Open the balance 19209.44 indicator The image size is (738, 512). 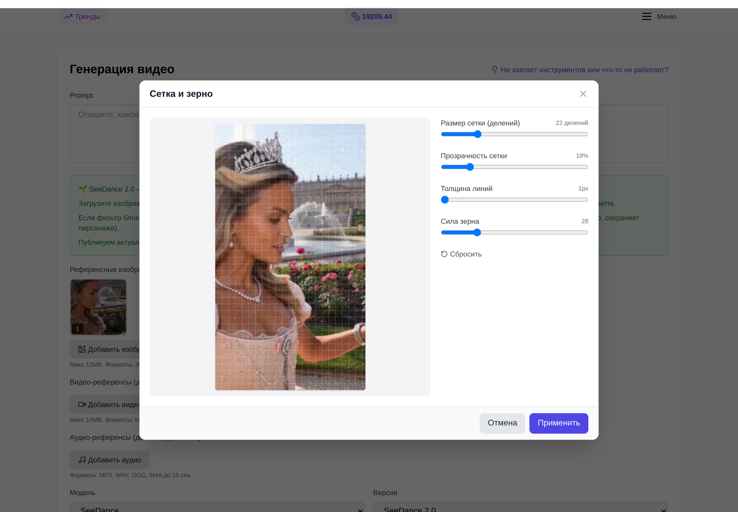(372, 17)
